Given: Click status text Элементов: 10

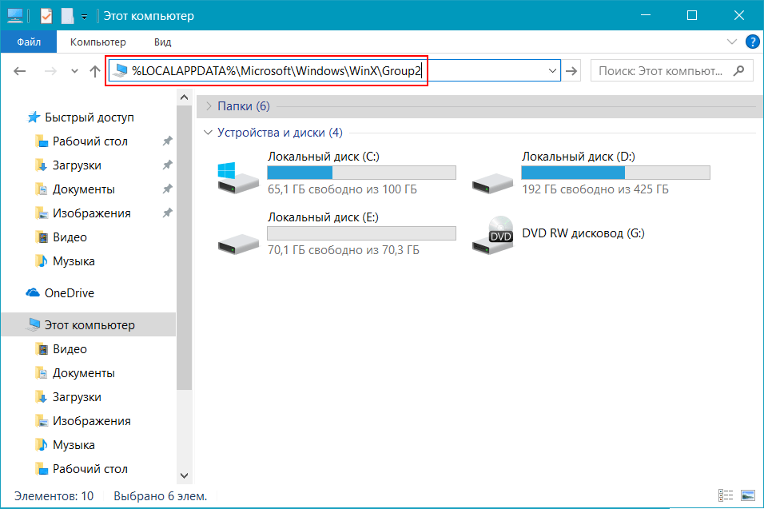Looking at the screenshot, I should pyautogui.click(x=54, y=496).
